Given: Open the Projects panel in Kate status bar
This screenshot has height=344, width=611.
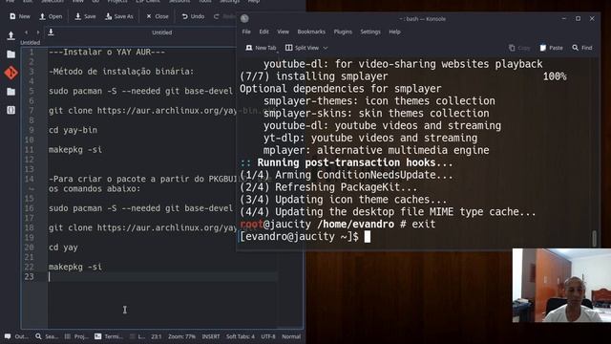Looking at the screenshot, I should [x=76, y=336].
